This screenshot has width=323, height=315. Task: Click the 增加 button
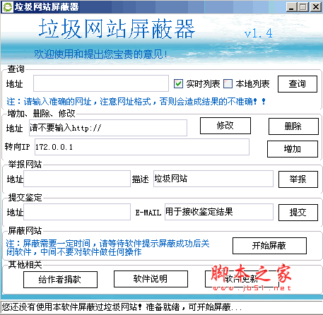click(293, 149)
